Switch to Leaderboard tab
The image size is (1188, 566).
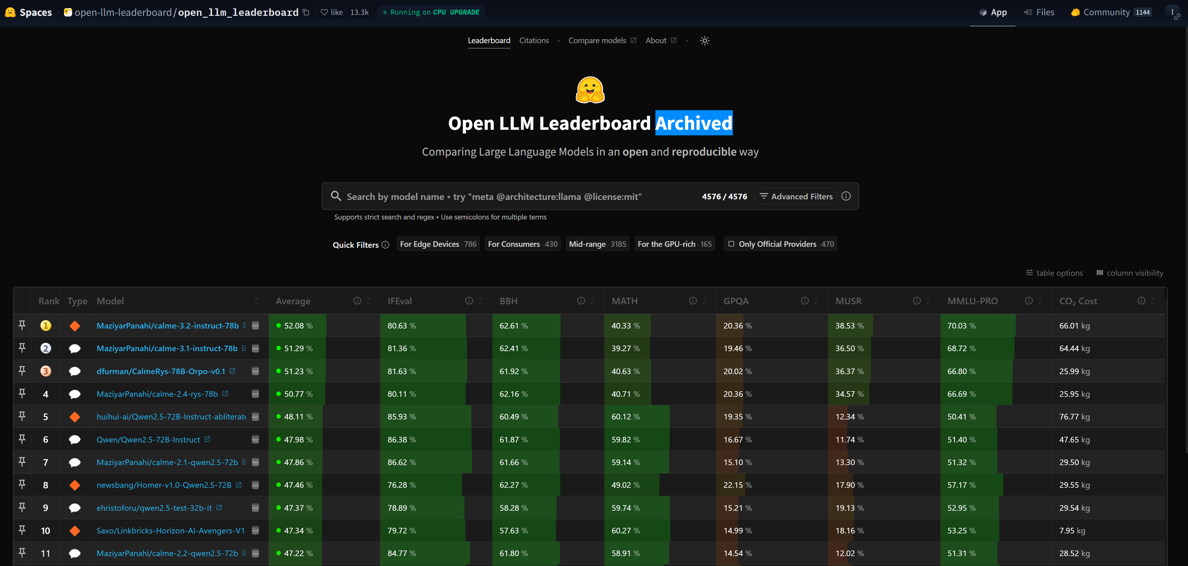(x=489, y=41)
